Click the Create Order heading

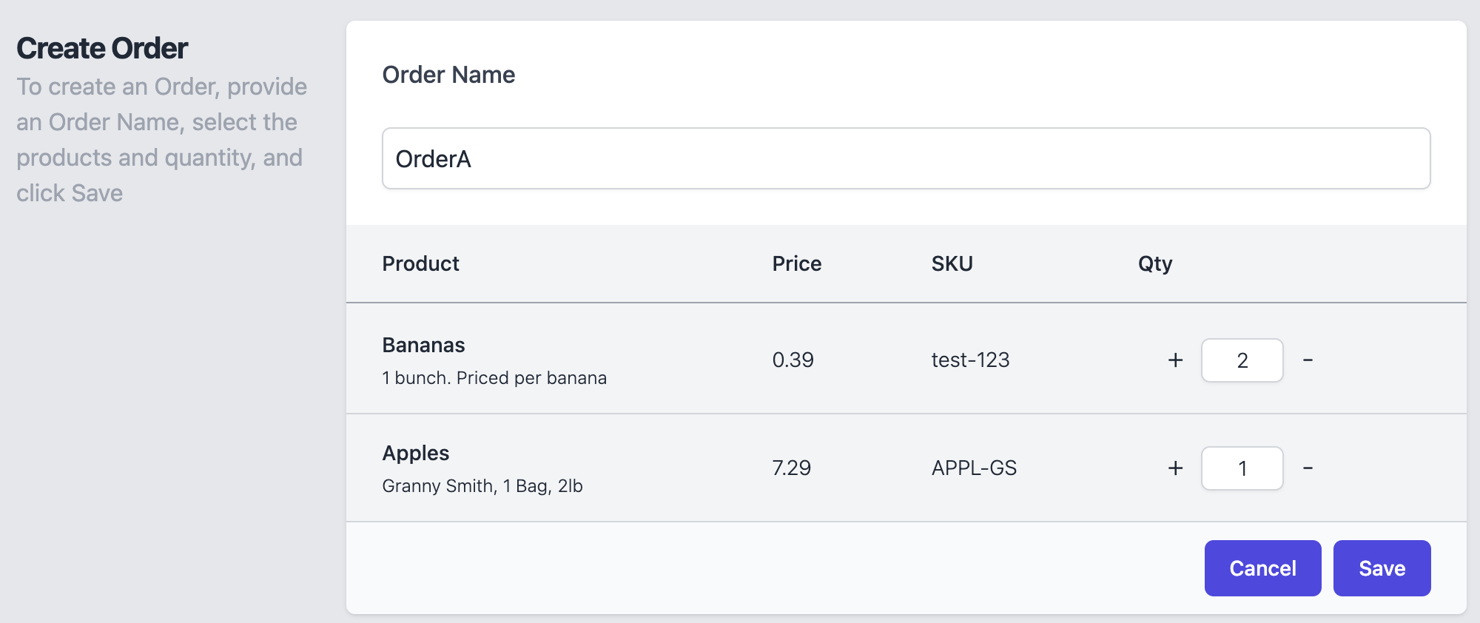coord(102,49)
